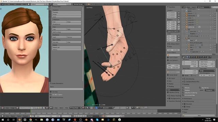Toggle renderability of Camera.001 in the outliner

215,16
